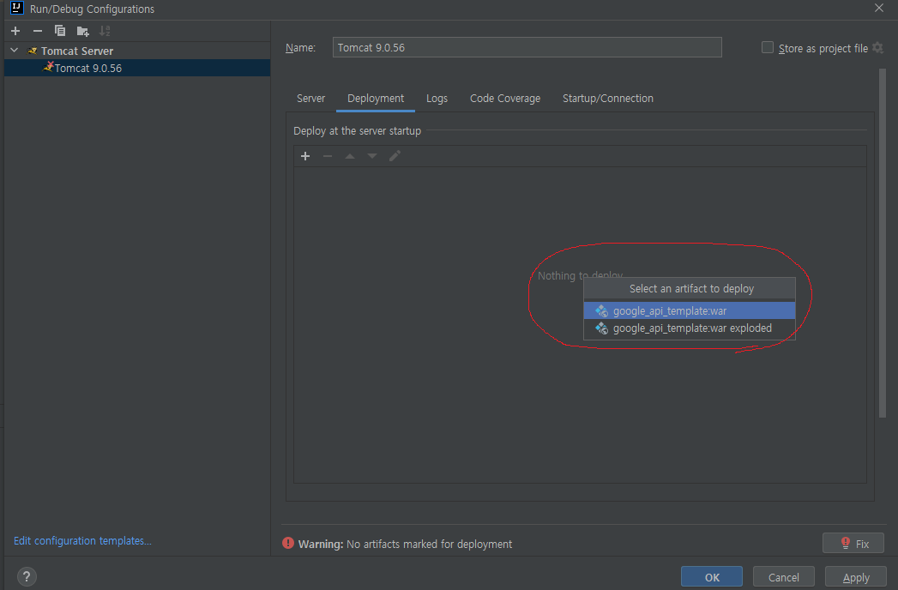
Task: Open the help question mark button
Action: (x=27, y=577)
